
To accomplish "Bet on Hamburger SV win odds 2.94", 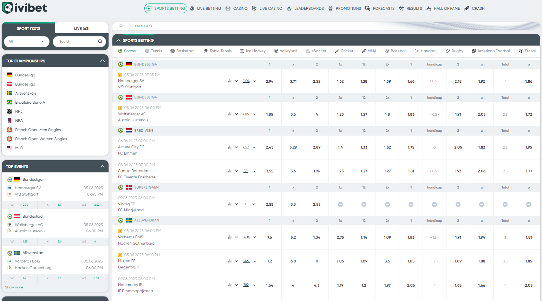I will pos(270,81).
